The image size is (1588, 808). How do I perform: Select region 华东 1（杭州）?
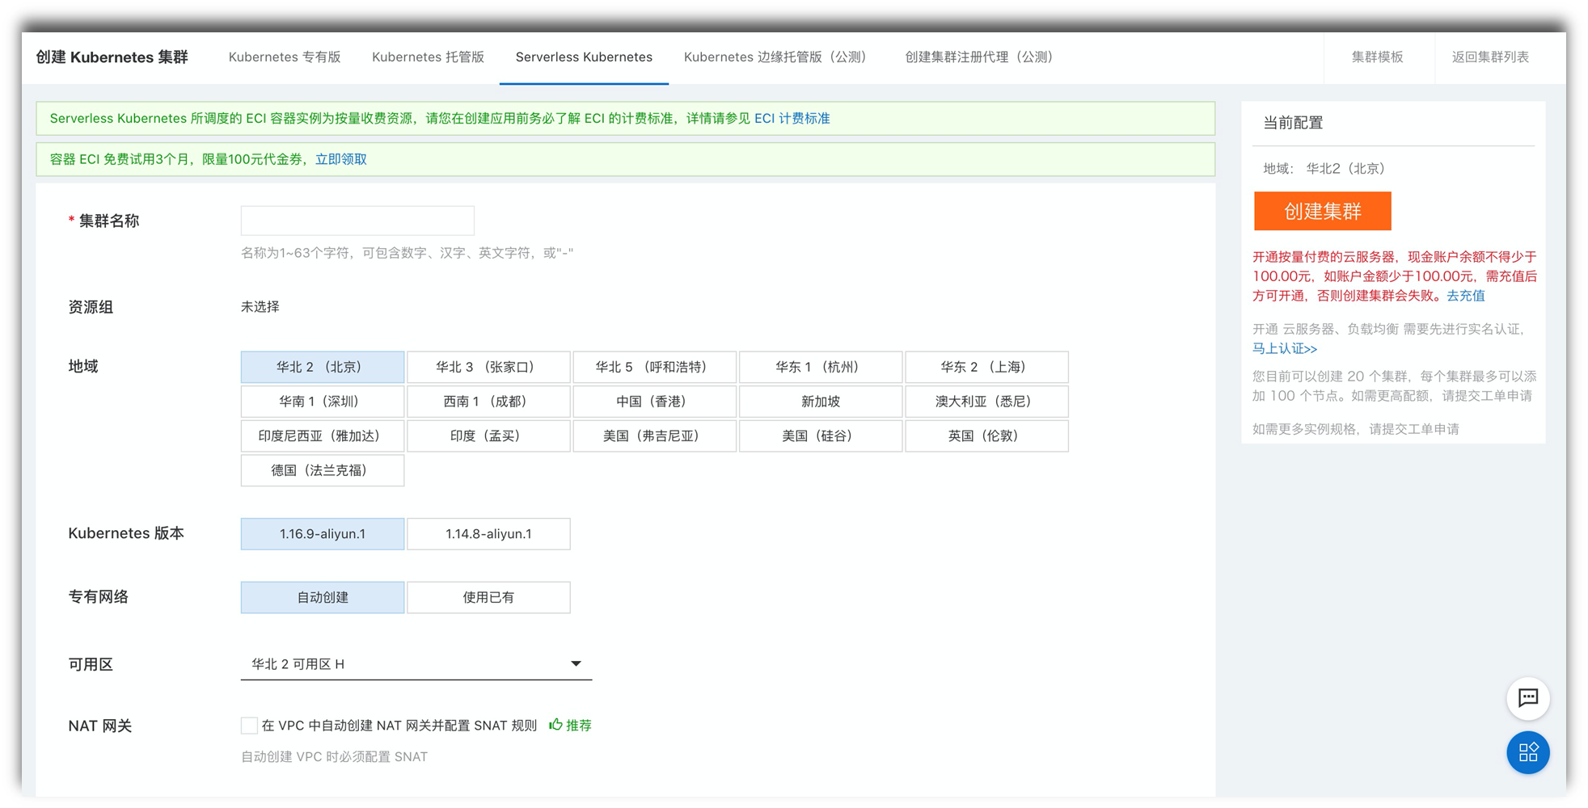pos(821,367)
